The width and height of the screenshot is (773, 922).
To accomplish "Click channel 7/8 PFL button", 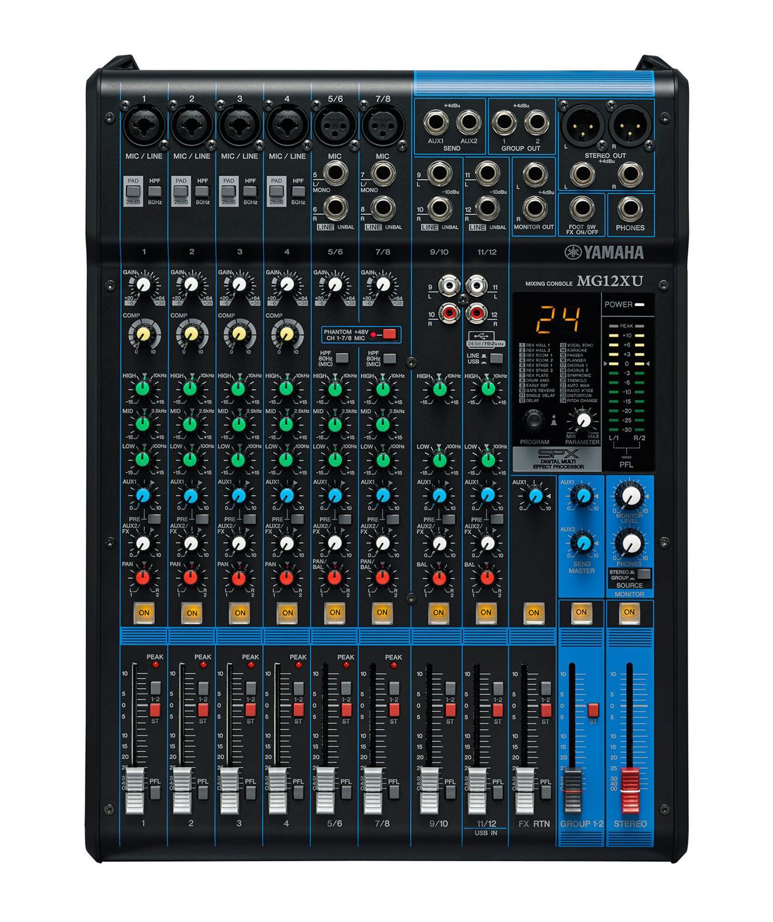I will coord(393,792).
